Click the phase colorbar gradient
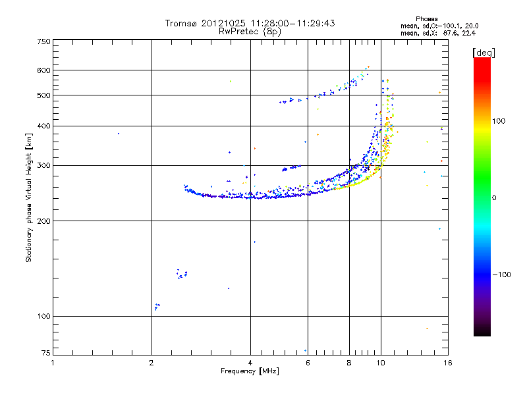The width and height of the screenshot is (527, 395). coord(482,196)
